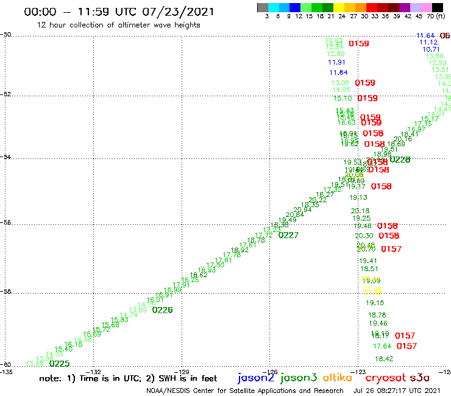Click the wave height value "19.13"
Viewport: 451px width, 396px height.
(358, 197)
